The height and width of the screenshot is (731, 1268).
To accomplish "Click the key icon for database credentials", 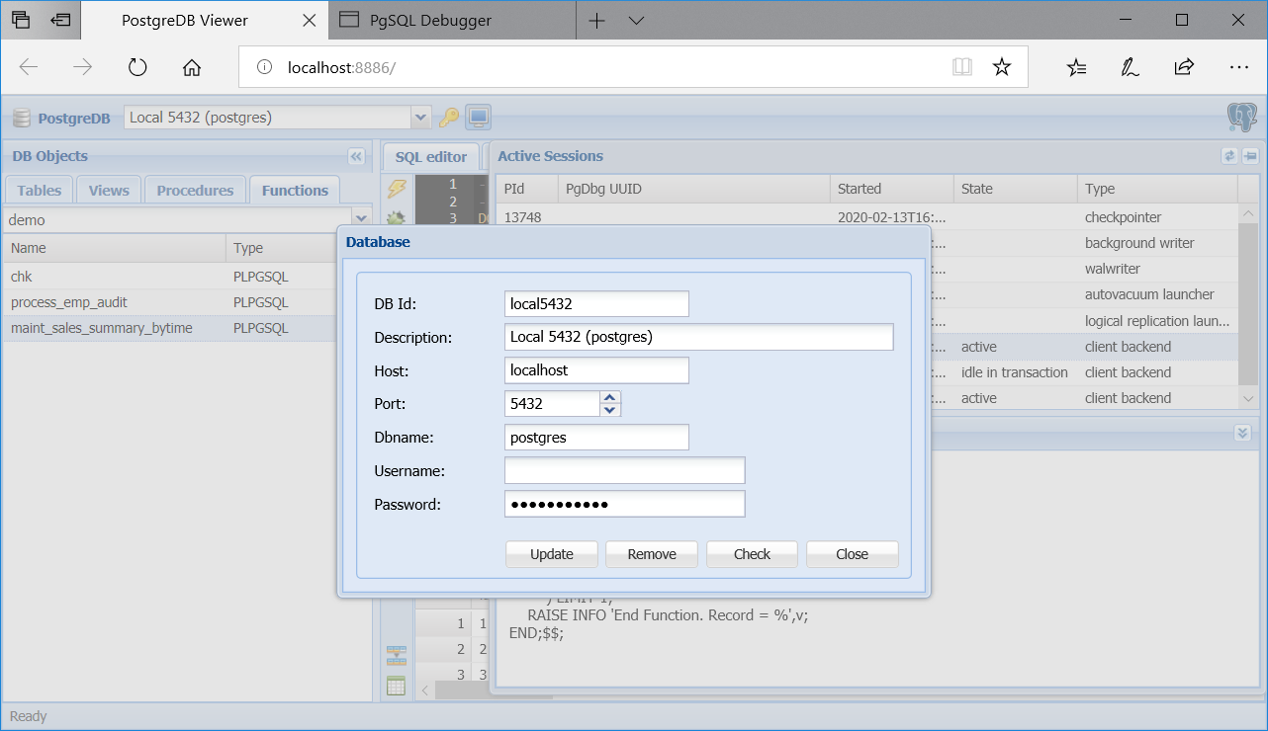I will [x=449, y=118].
